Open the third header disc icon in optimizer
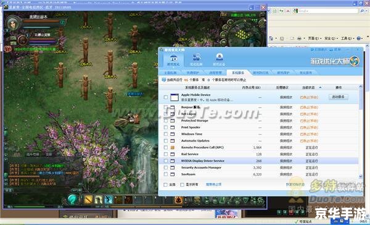The image size is (370, 225). tap(219, 57)
